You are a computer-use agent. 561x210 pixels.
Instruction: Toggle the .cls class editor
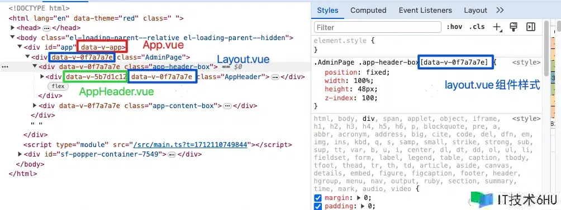477,27
